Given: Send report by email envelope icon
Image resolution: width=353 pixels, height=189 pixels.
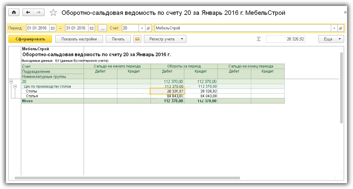Looking at the screenshot, I should pos(137,39).
